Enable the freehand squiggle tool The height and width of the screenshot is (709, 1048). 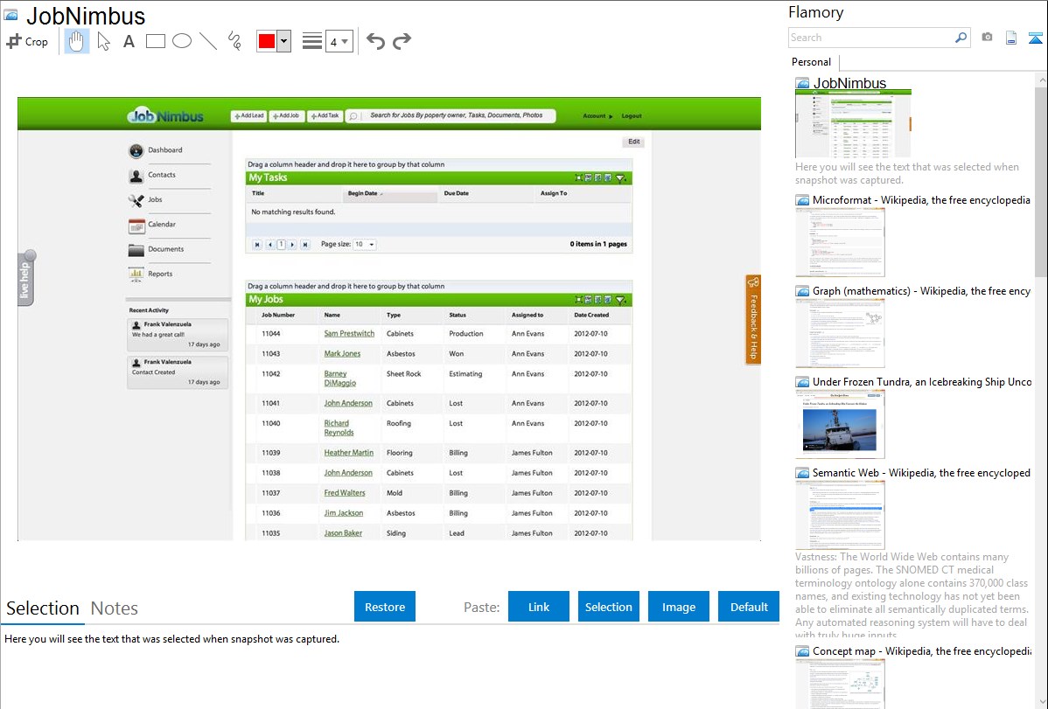tap(234, 41)
